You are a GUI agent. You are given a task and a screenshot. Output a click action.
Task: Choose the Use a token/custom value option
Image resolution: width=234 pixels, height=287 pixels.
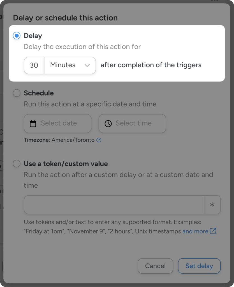(16, 164)
